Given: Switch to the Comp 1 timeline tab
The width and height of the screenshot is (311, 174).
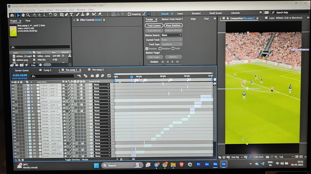Looking at the screenshot, I should coord(47,70).
